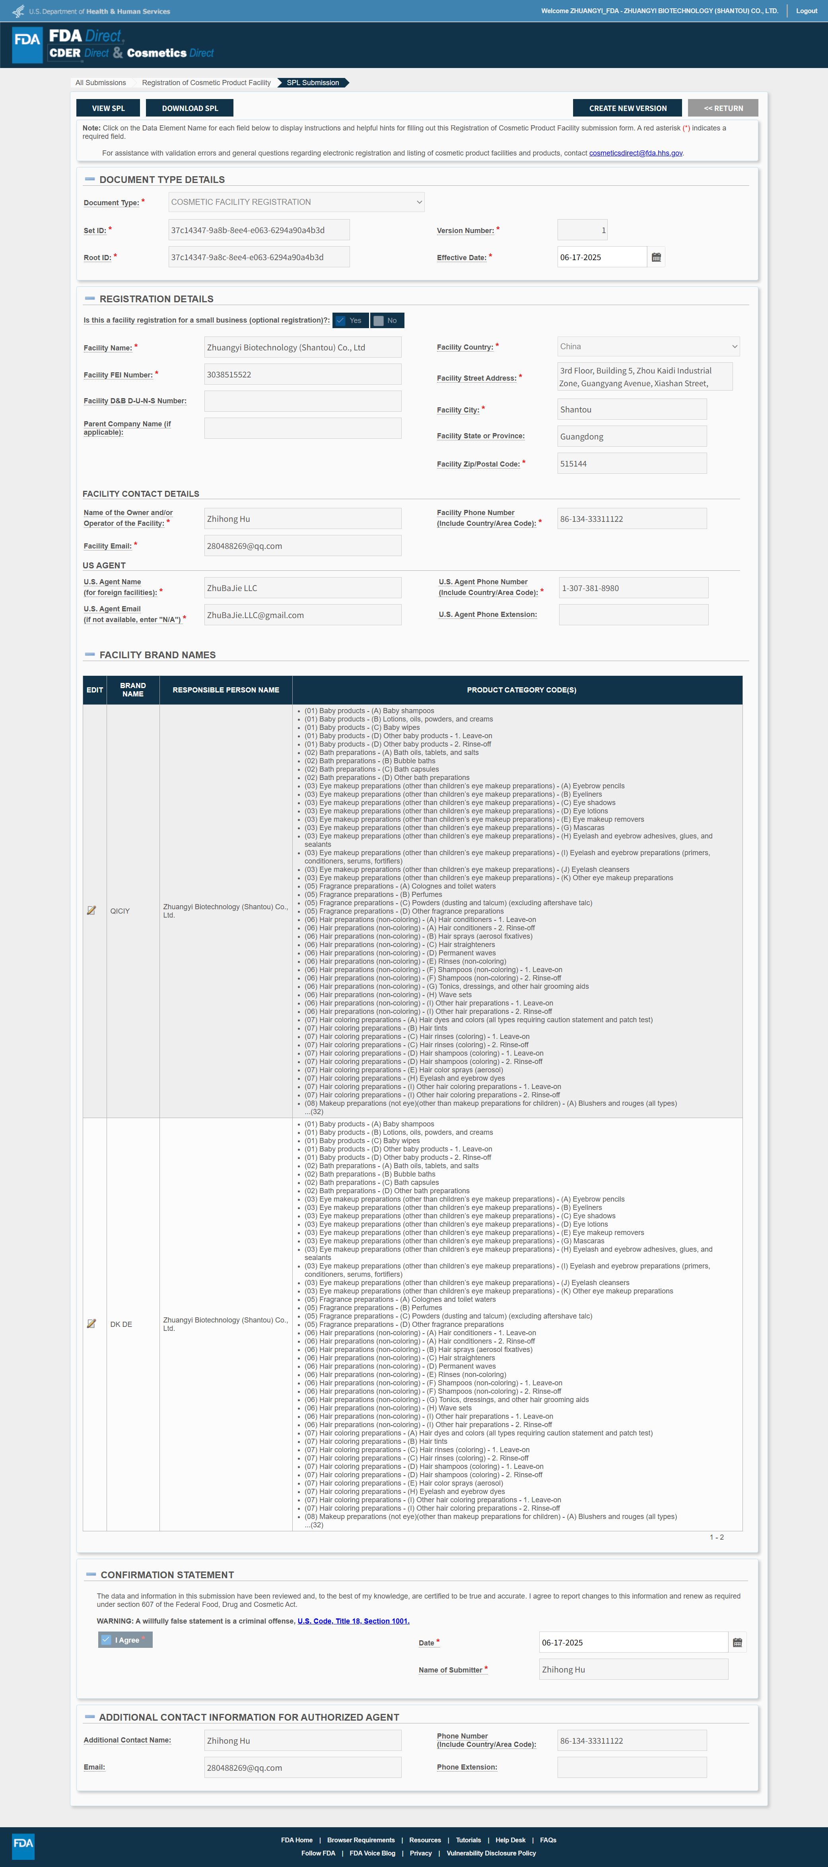The width and height of the screenshot is (828, 1867).
Task: Click the Facility State or Province field
Action: point(632,436)
